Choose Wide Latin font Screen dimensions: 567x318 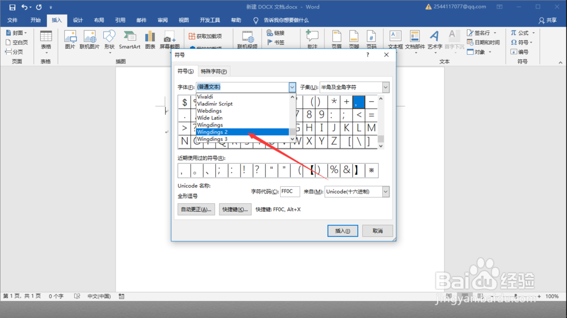(242, 118)
